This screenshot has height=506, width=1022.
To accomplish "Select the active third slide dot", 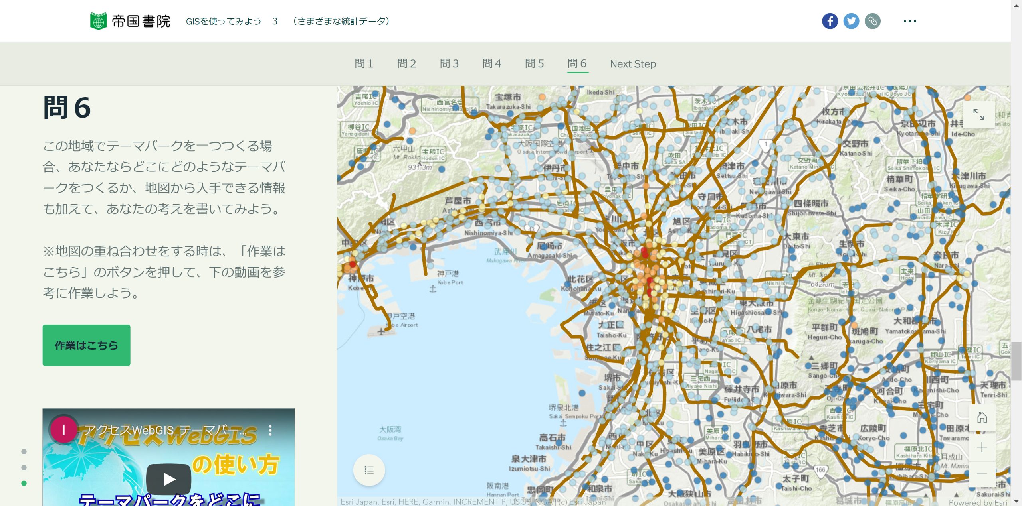I will [24, 483].
